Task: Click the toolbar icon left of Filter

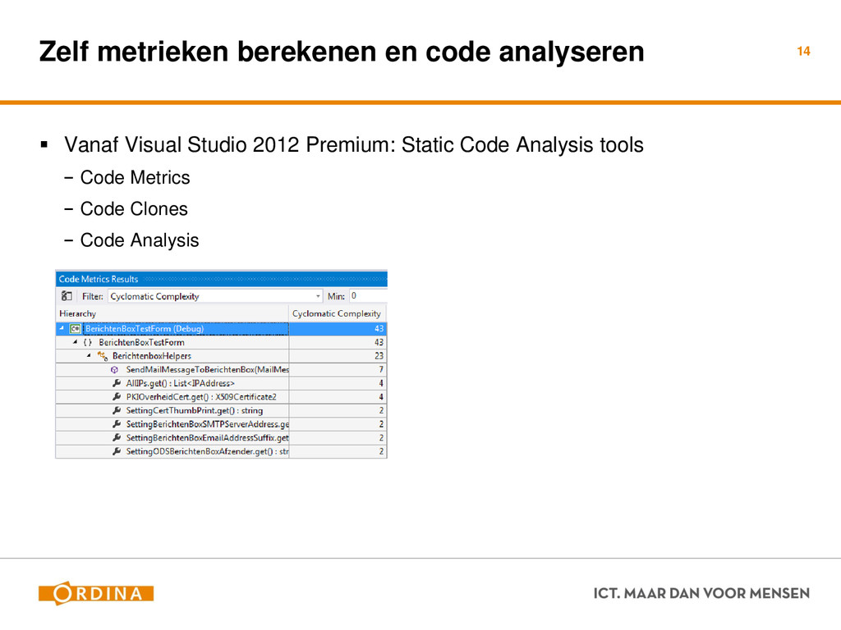Action: [x=67, y=295]
